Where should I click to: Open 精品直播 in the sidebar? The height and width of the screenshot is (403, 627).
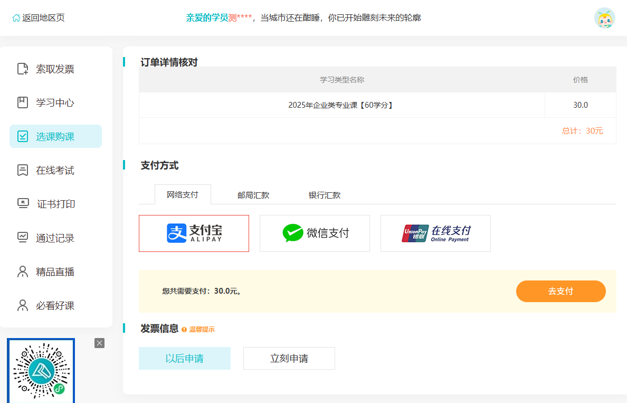[55, 271]
